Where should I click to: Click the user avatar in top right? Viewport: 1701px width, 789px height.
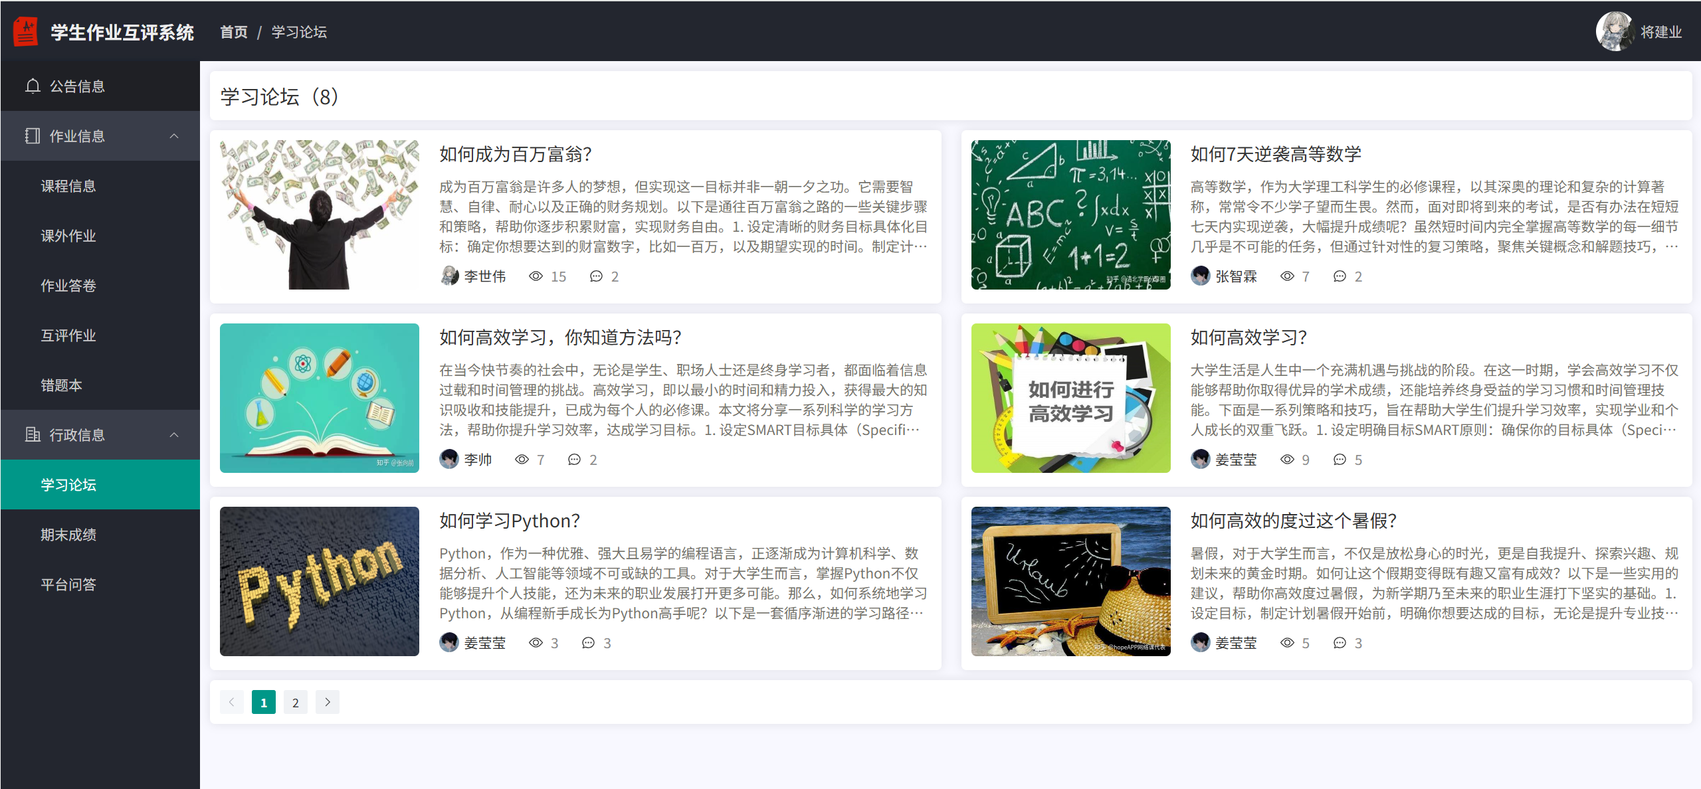[x=1615, y=31]
